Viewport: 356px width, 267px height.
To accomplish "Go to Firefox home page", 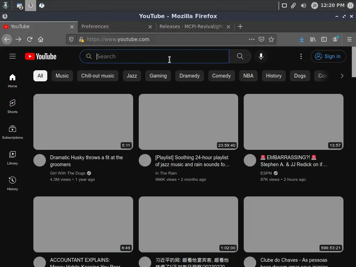I will (x=41, y=39).
